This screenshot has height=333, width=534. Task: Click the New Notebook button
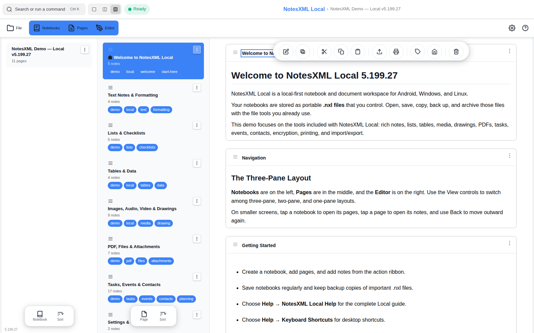tap(40, 316)
